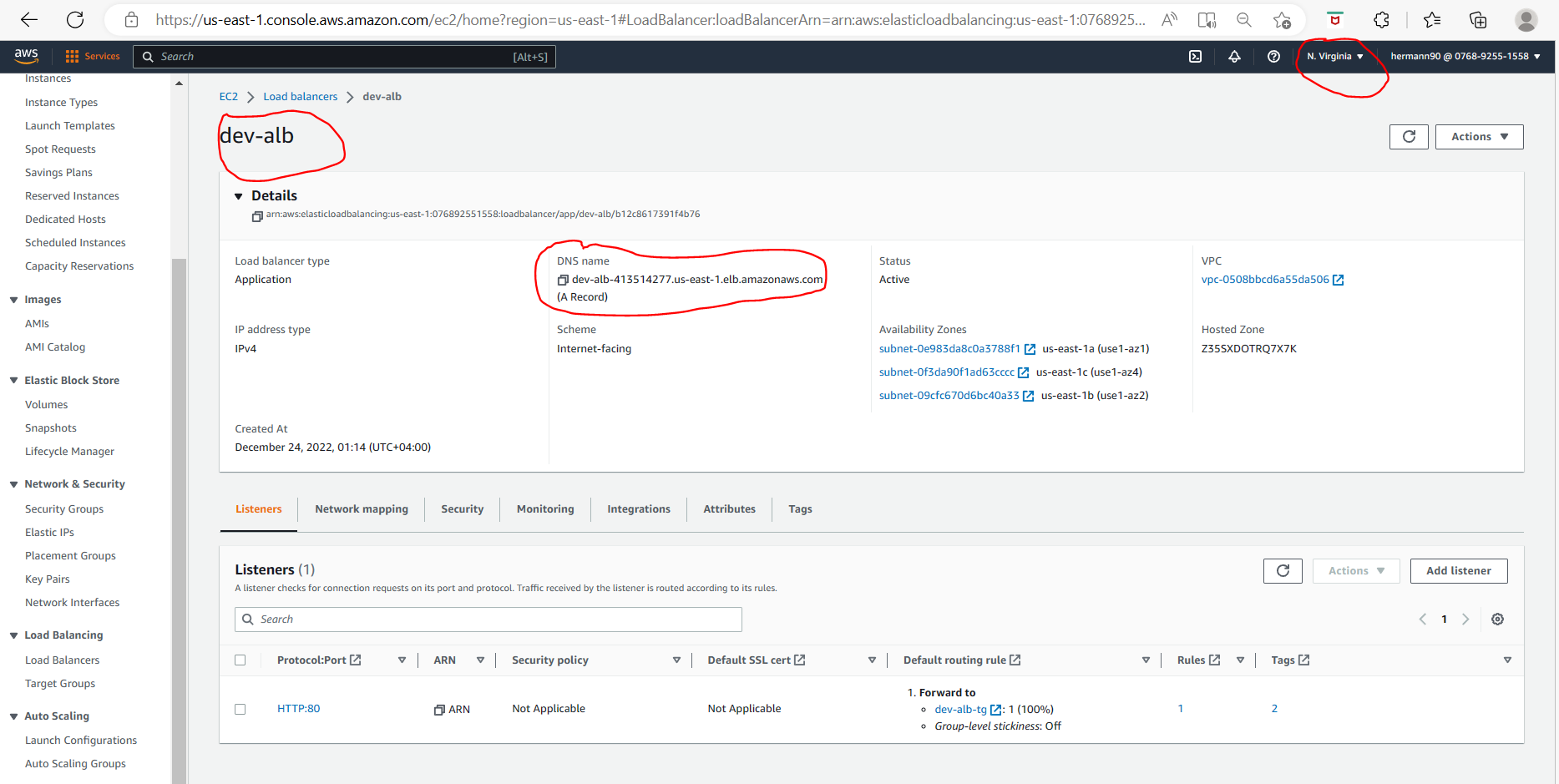Refresh the Listeners table
This screenshot has width=1559, height=784.
(1283, 571)
